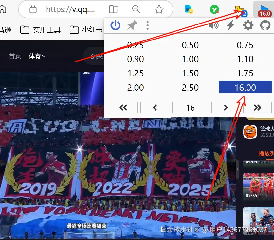The image size is (274, 240).
Task: View site info via the lock icon
Action: pos(33,9)
